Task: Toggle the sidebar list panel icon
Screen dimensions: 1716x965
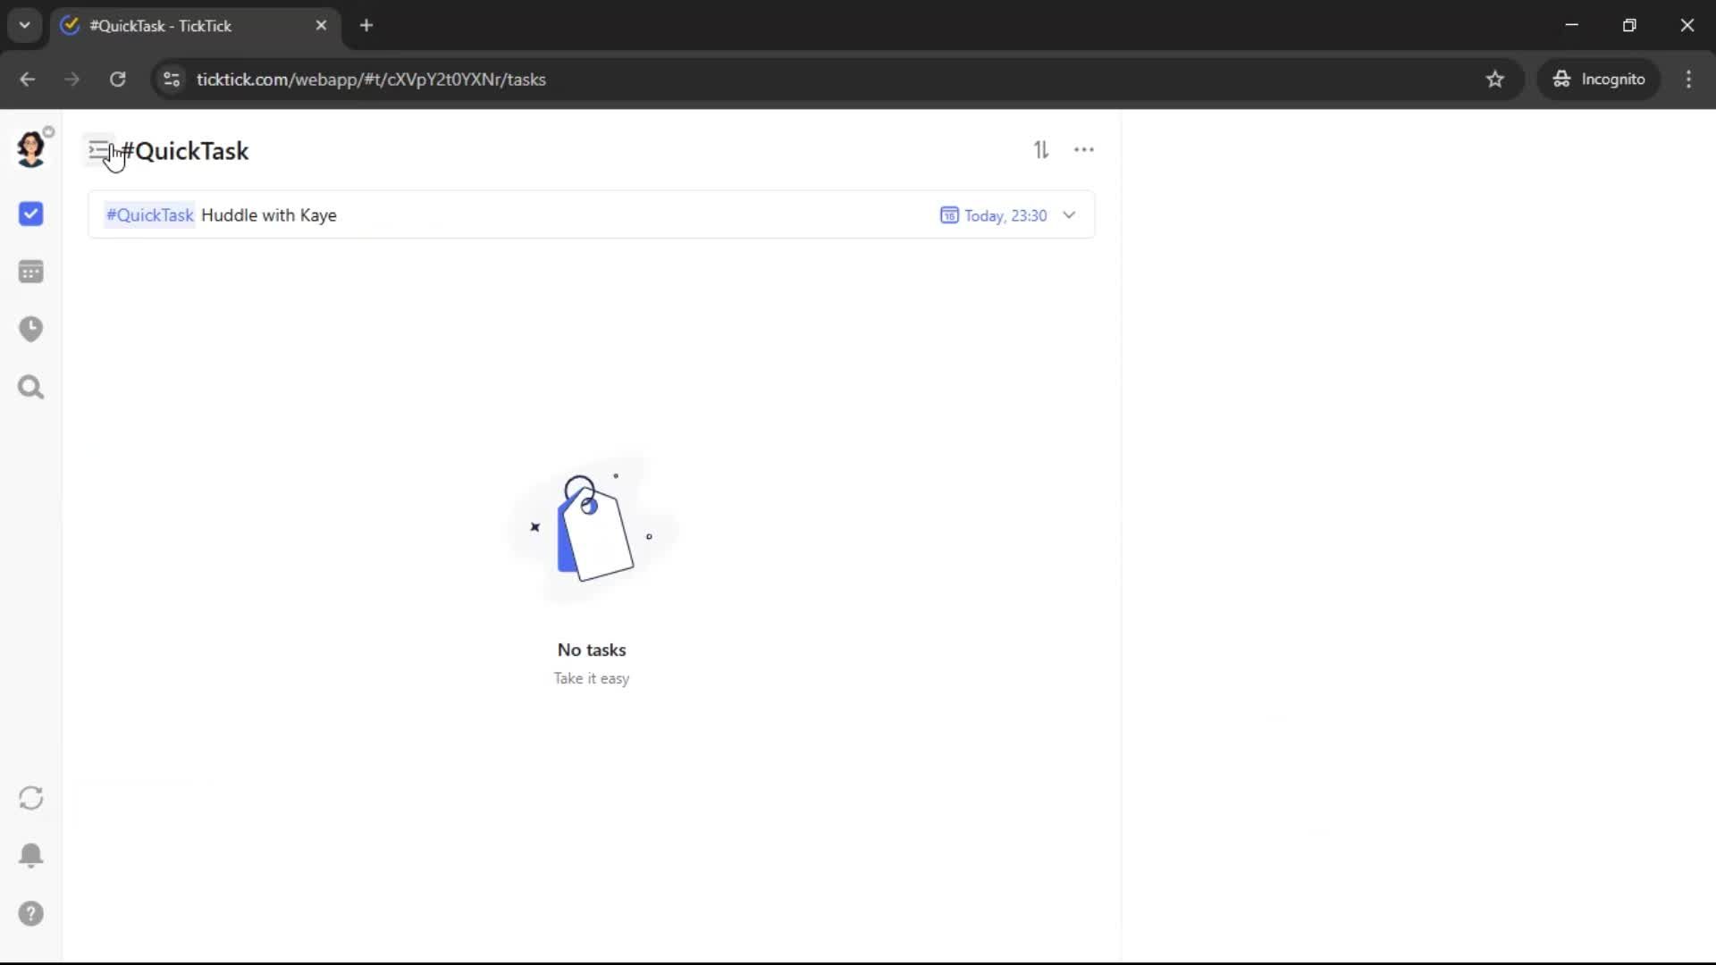Action: point(97,150)
